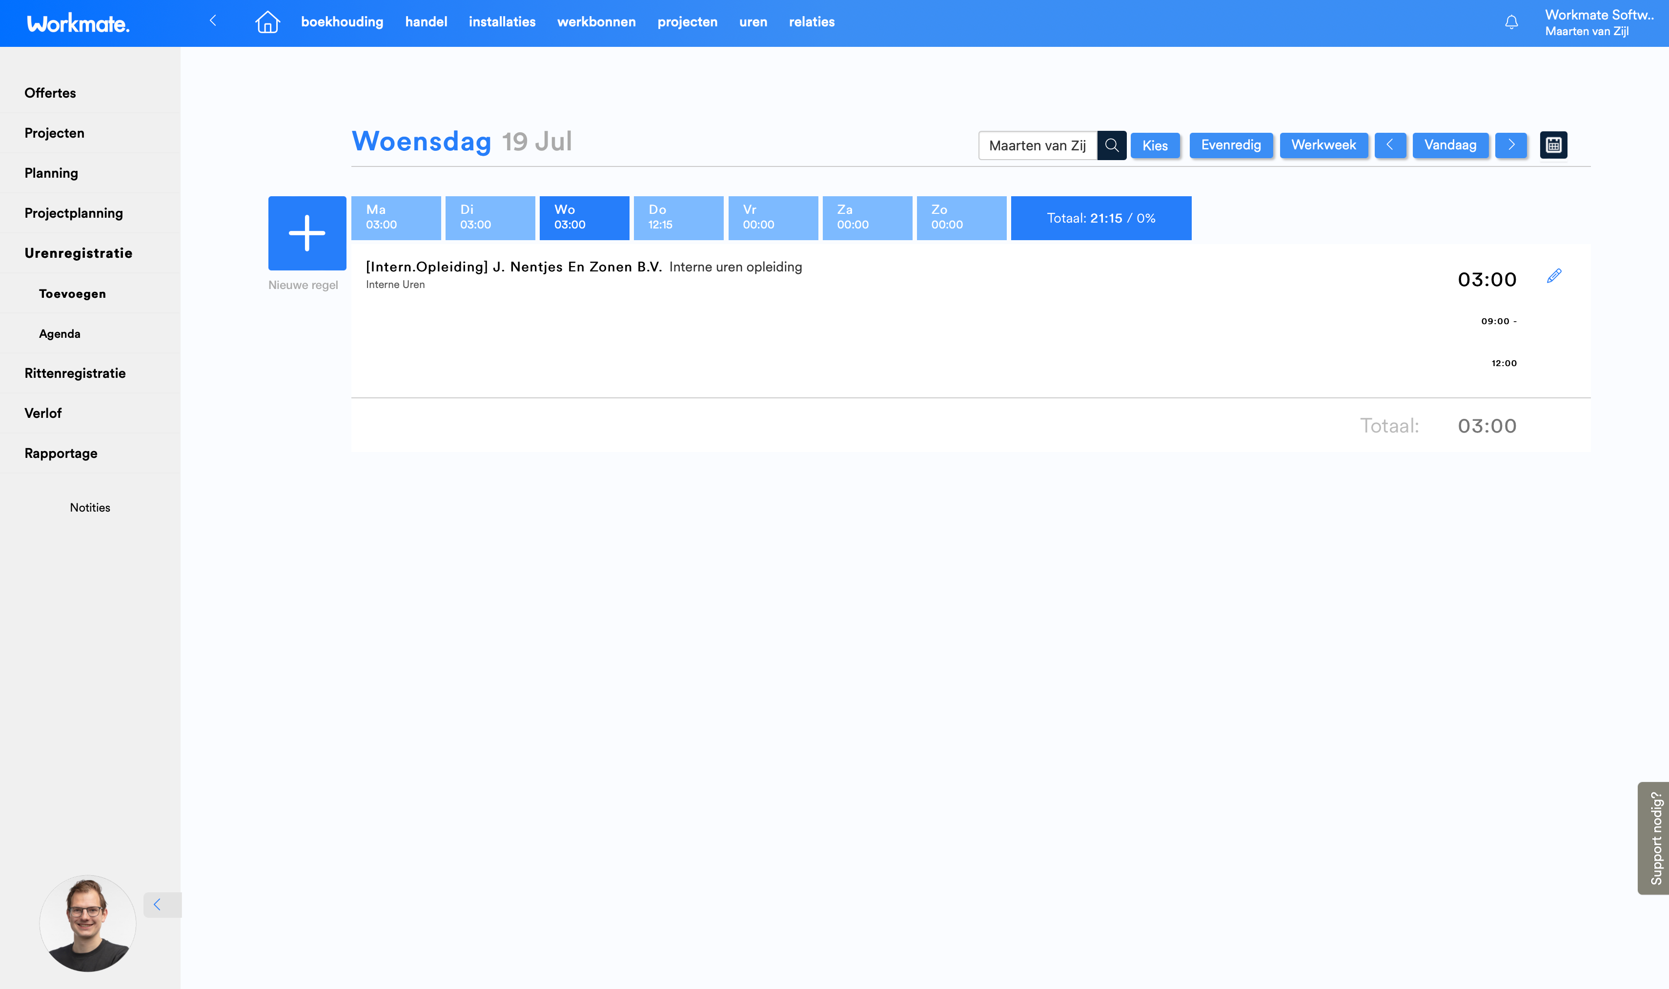This screenshot has height=989, width=1669.
Task: Open the notifications bell
Action: click(1511, 22)
